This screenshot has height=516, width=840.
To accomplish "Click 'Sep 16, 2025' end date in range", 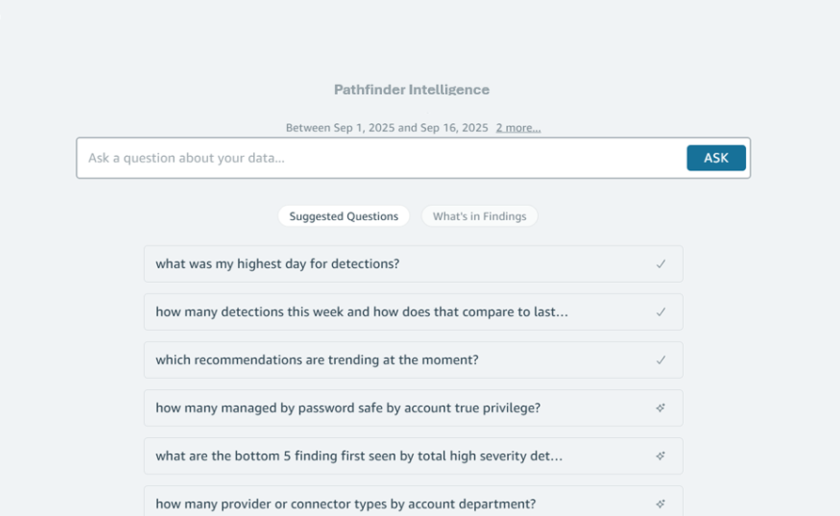I will pos(454,128).
